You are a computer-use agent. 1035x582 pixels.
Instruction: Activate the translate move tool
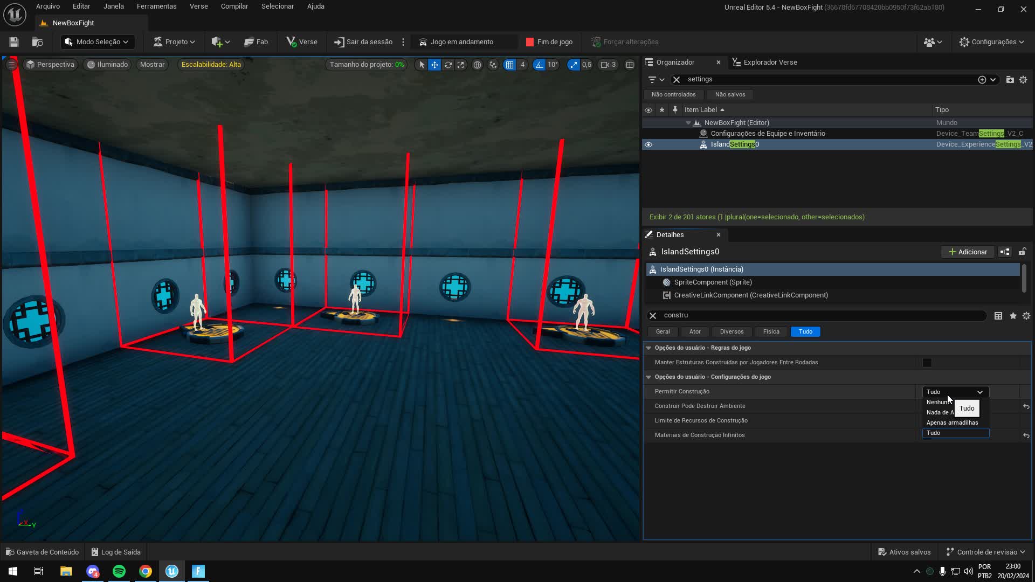pyautogui.click(x=434, y=65)
